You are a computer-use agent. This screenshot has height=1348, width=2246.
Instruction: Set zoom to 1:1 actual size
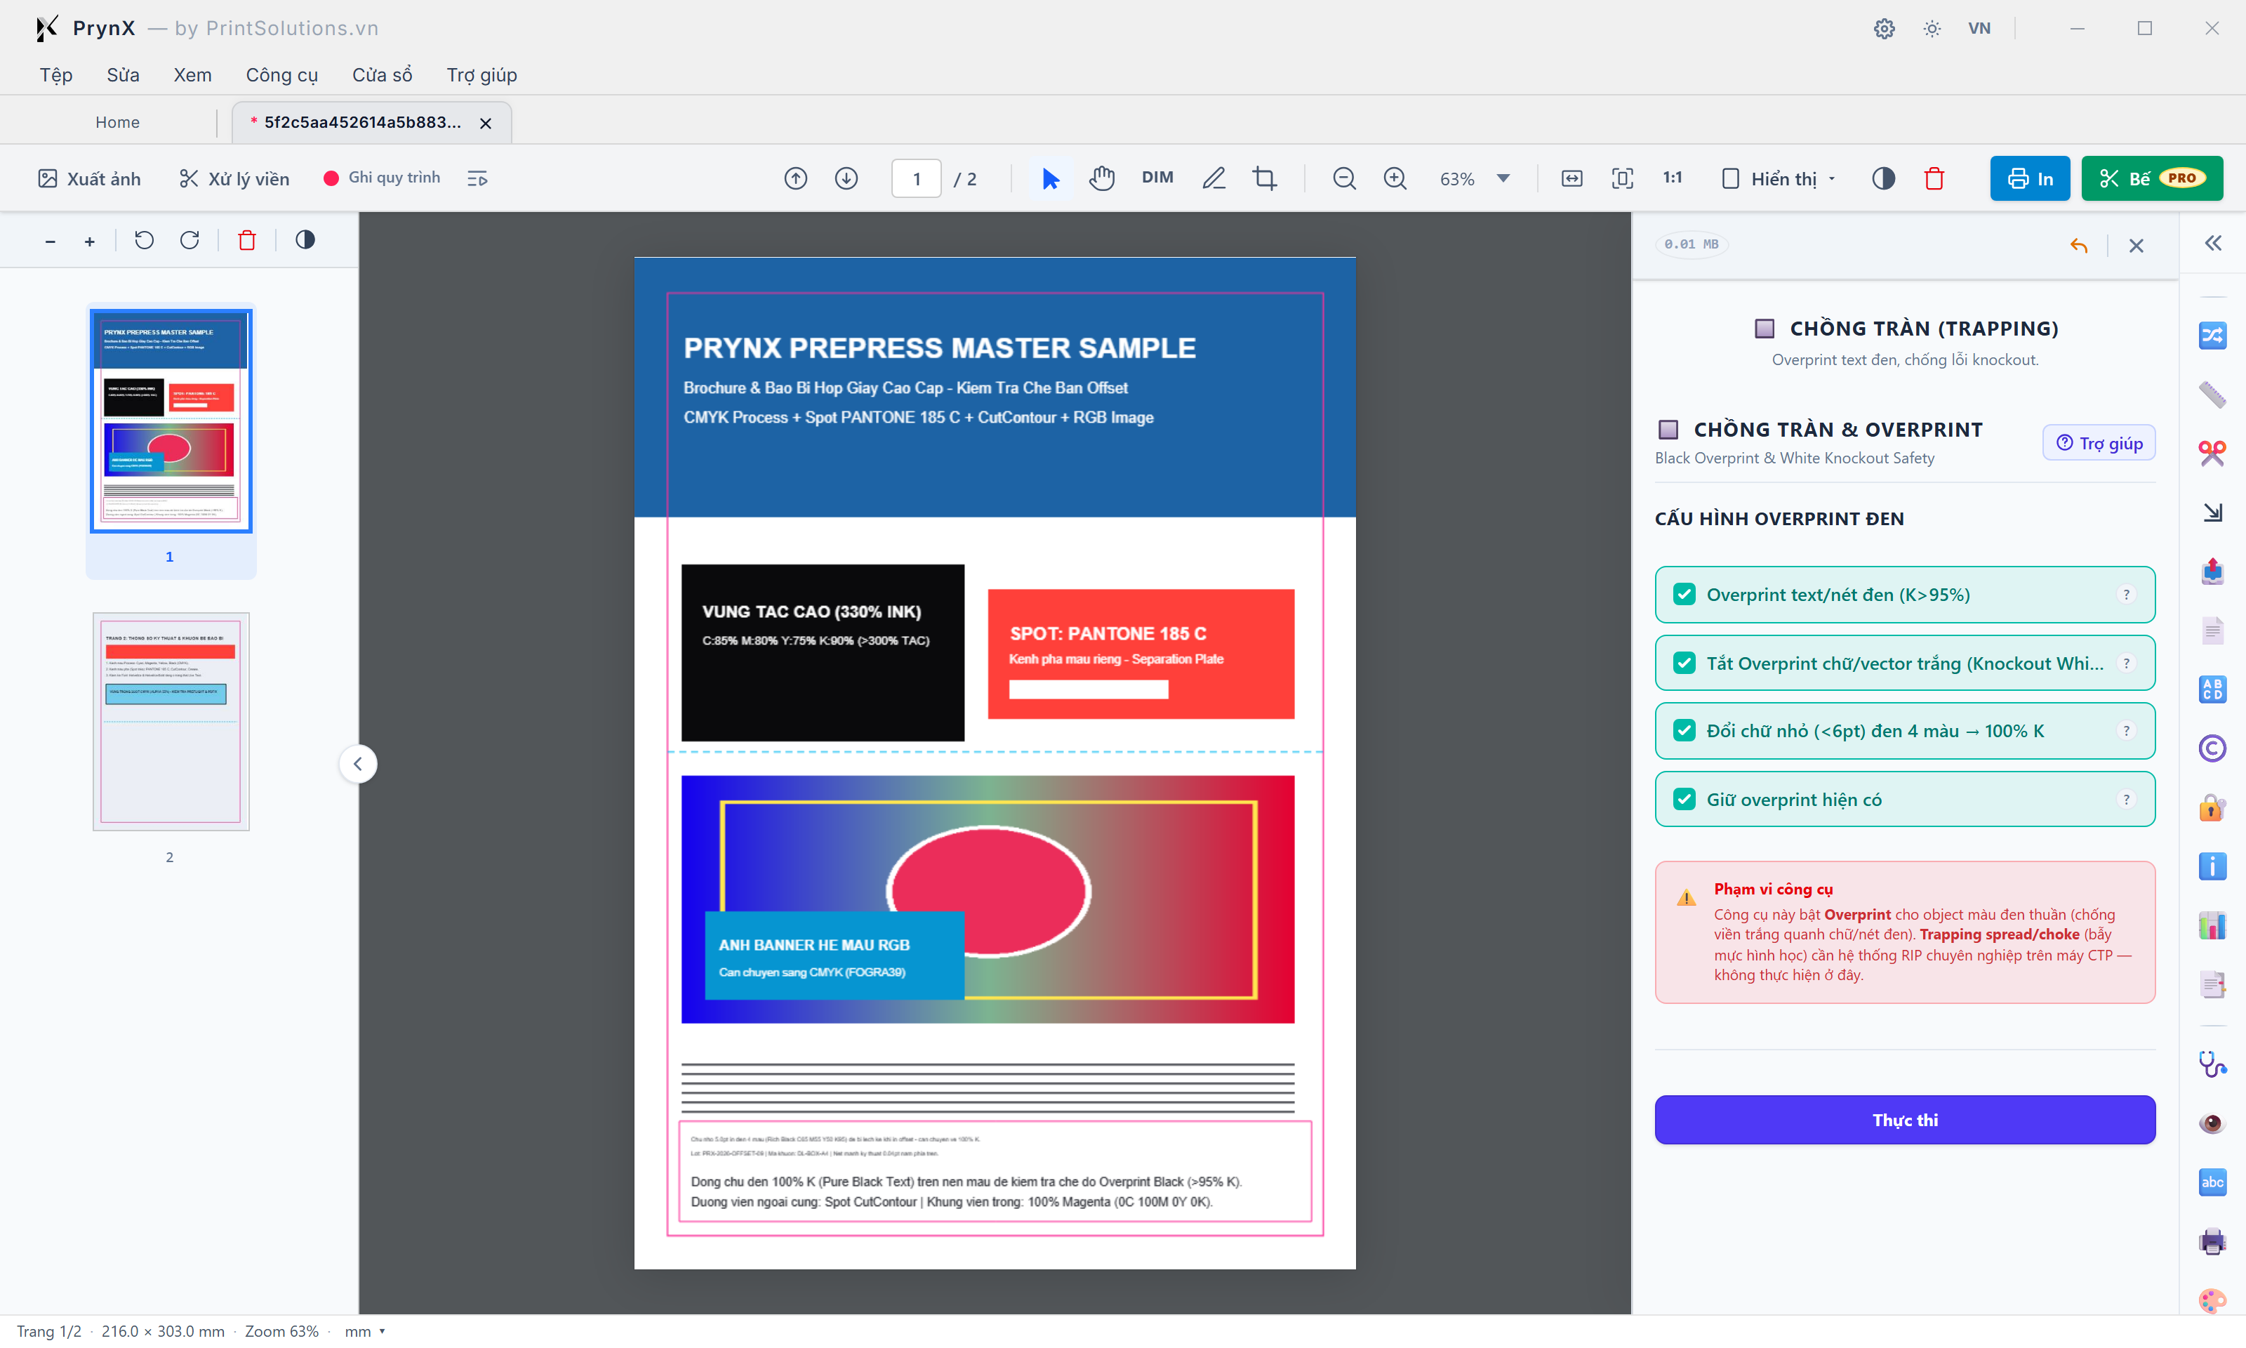(x=1673, y=177)
